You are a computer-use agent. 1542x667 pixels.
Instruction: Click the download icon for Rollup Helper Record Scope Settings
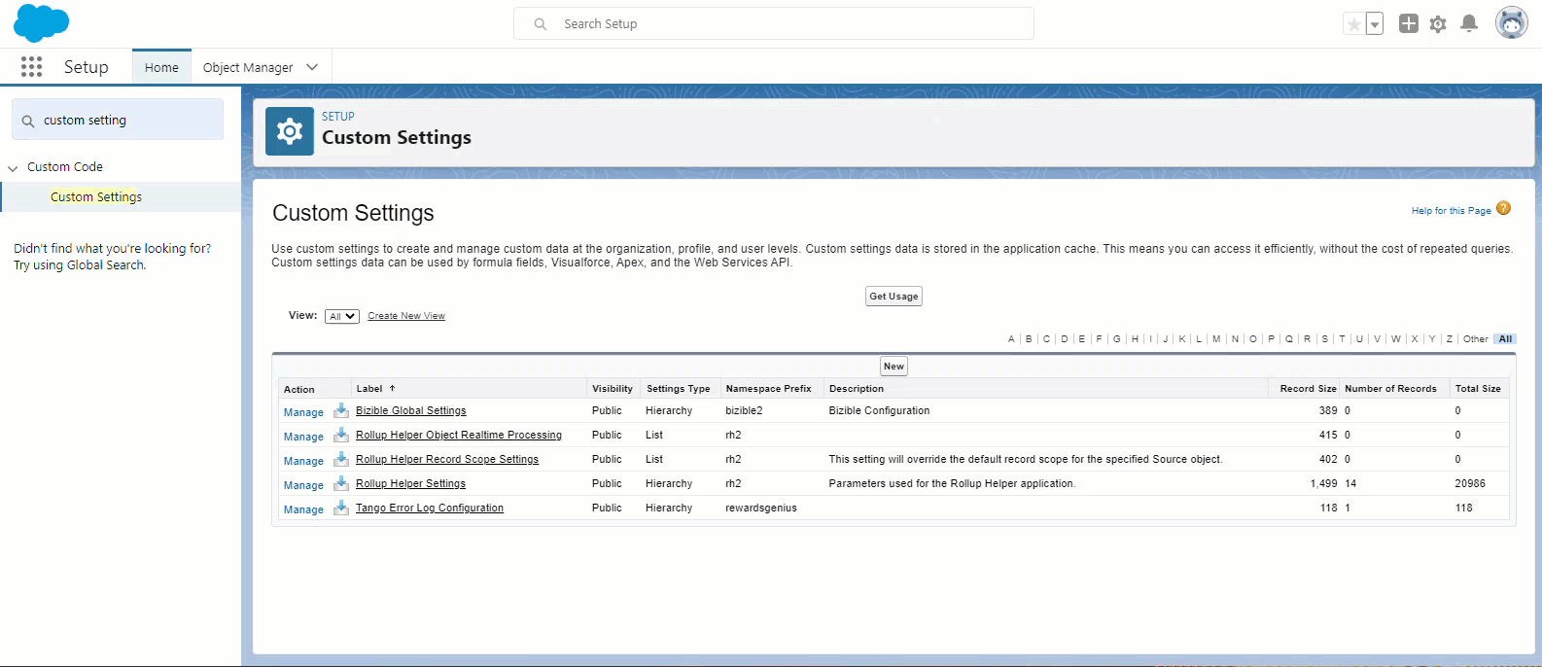pyautogui.click(x=341, y=459)
